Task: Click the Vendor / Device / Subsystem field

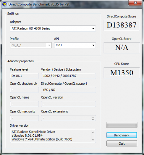Action: (x=68, y=76)
